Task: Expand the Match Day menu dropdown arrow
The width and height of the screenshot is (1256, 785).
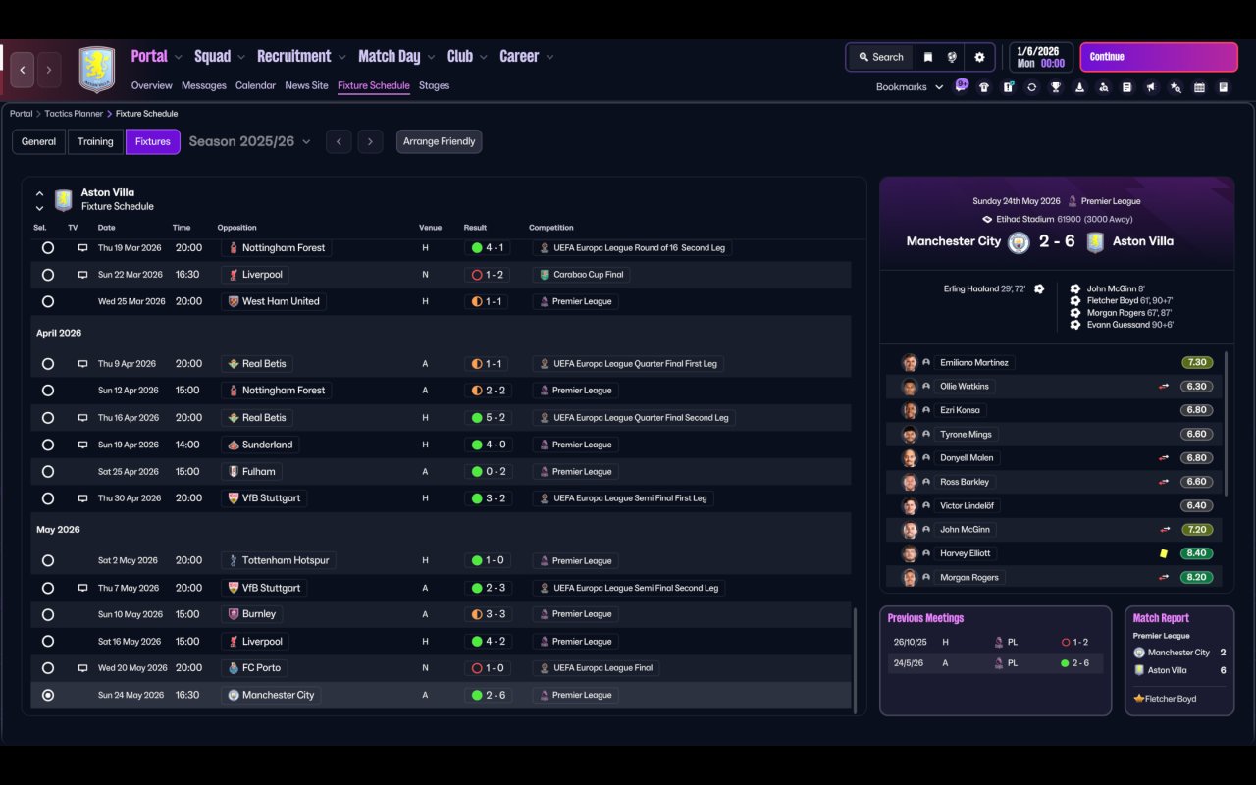Action: coord(431,57)
